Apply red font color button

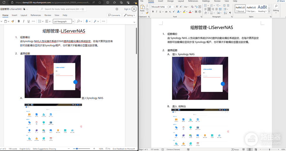pyautogui.click(x=190, y=12)
